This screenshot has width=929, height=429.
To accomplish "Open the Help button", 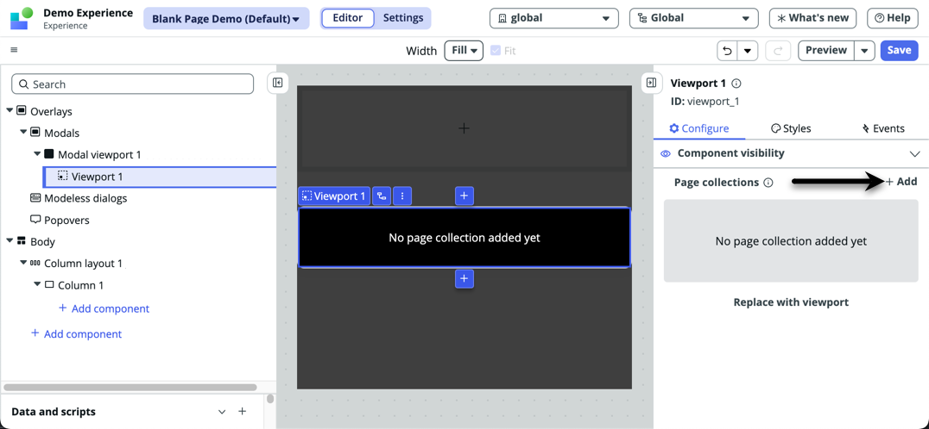I will (x=892, y=18).
